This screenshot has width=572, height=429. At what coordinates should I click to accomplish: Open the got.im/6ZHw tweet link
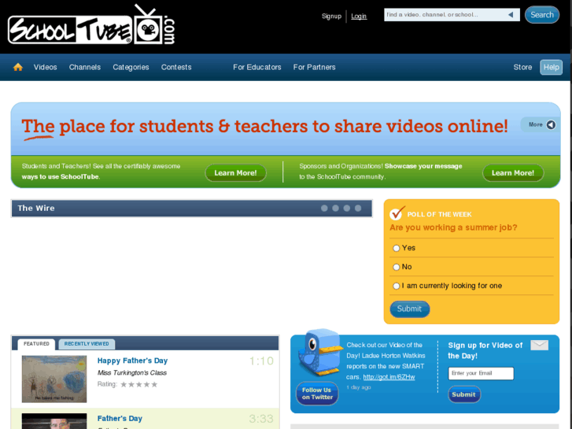coord(389,377)
